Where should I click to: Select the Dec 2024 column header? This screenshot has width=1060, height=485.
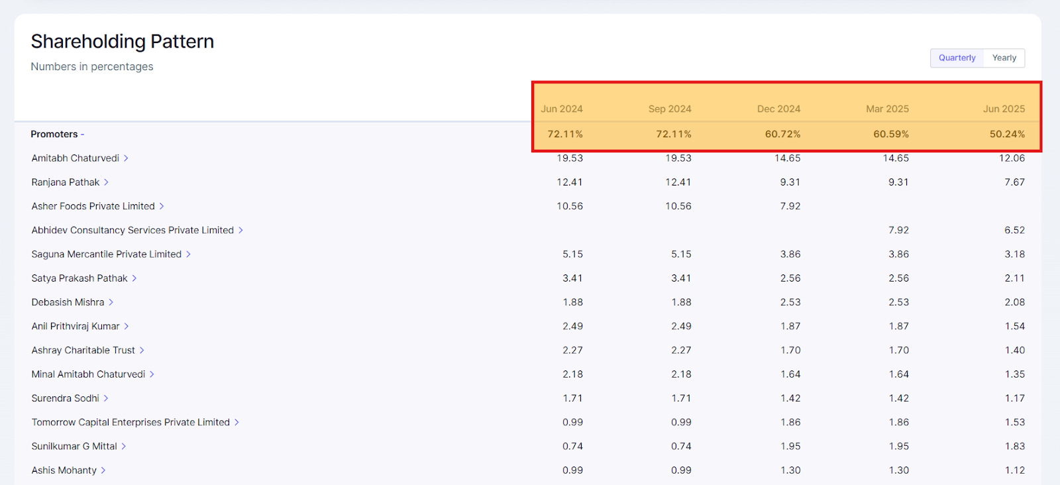(779, 109)
